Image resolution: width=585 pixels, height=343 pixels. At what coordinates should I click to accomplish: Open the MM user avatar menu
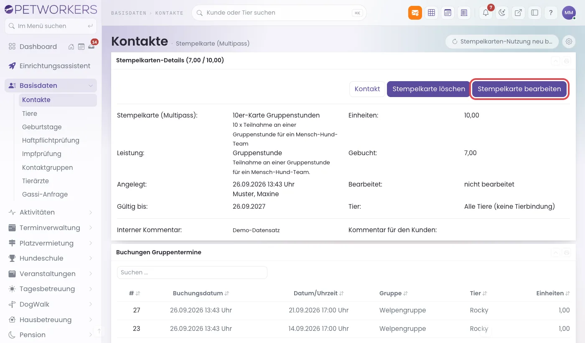click(569, 13)
